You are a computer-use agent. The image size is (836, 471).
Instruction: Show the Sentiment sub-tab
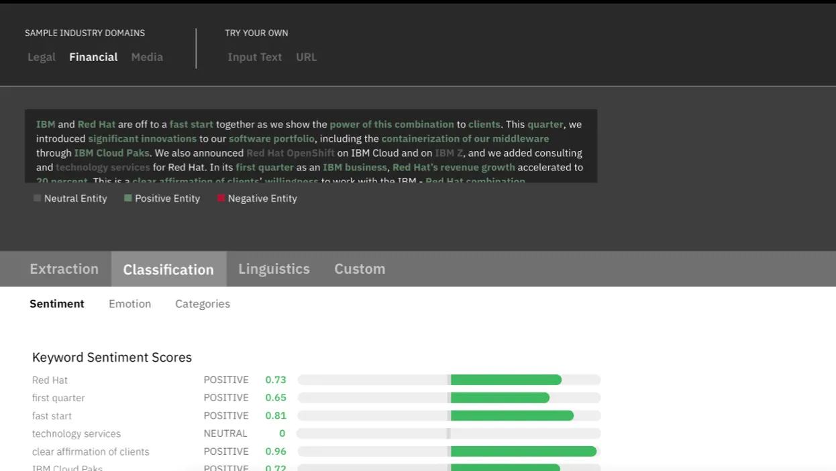tap(57, 304)
